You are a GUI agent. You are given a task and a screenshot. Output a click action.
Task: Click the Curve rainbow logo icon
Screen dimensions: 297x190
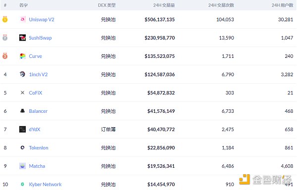tap(23, 56)
